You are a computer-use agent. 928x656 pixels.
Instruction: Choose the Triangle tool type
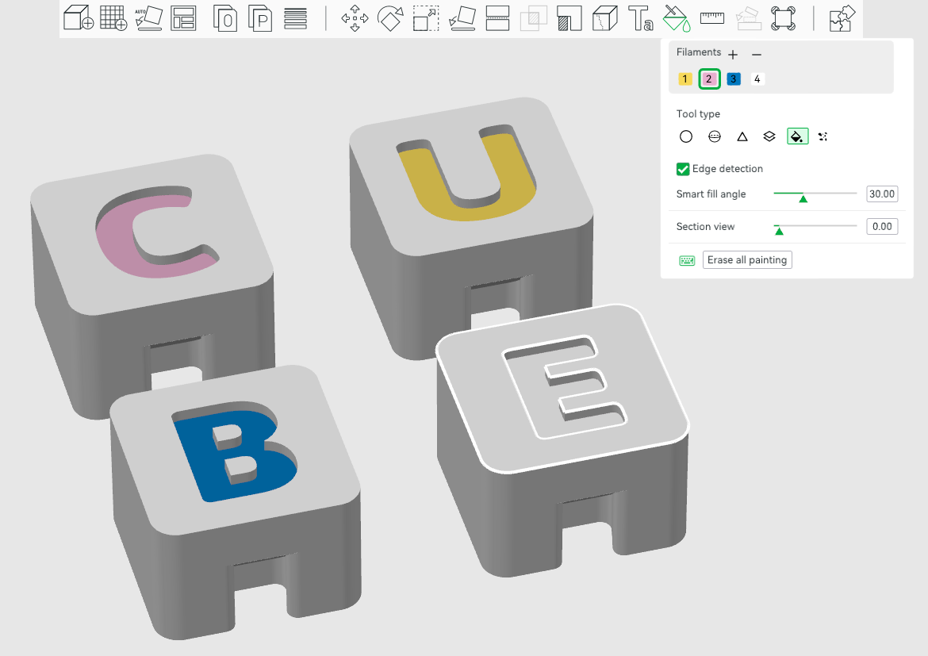tap(742, 136)
